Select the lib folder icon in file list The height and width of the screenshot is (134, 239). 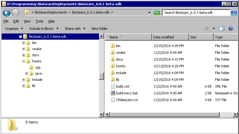(113, 80)
